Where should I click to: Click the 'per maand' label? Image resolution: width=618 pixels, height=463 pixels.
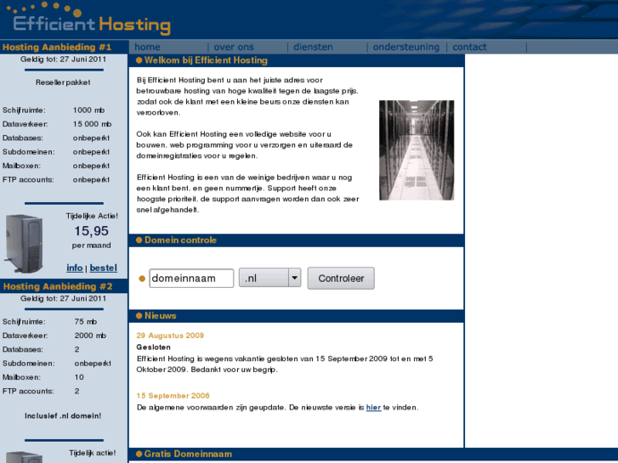(92, 246)
